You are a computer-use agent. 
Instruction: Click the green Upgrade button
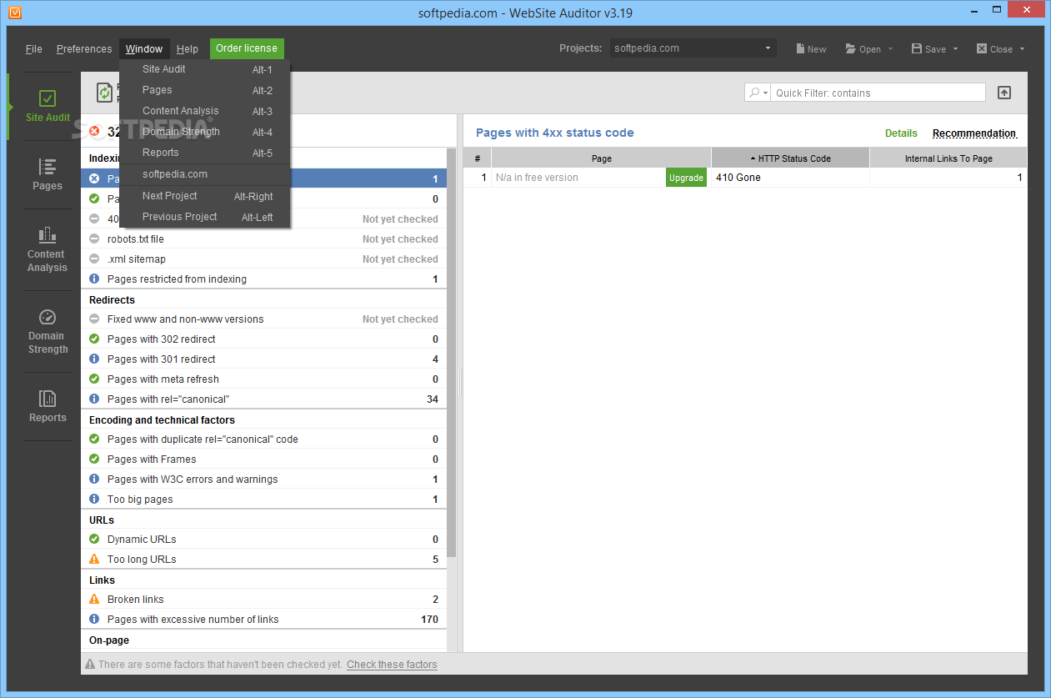pos(686,178)
